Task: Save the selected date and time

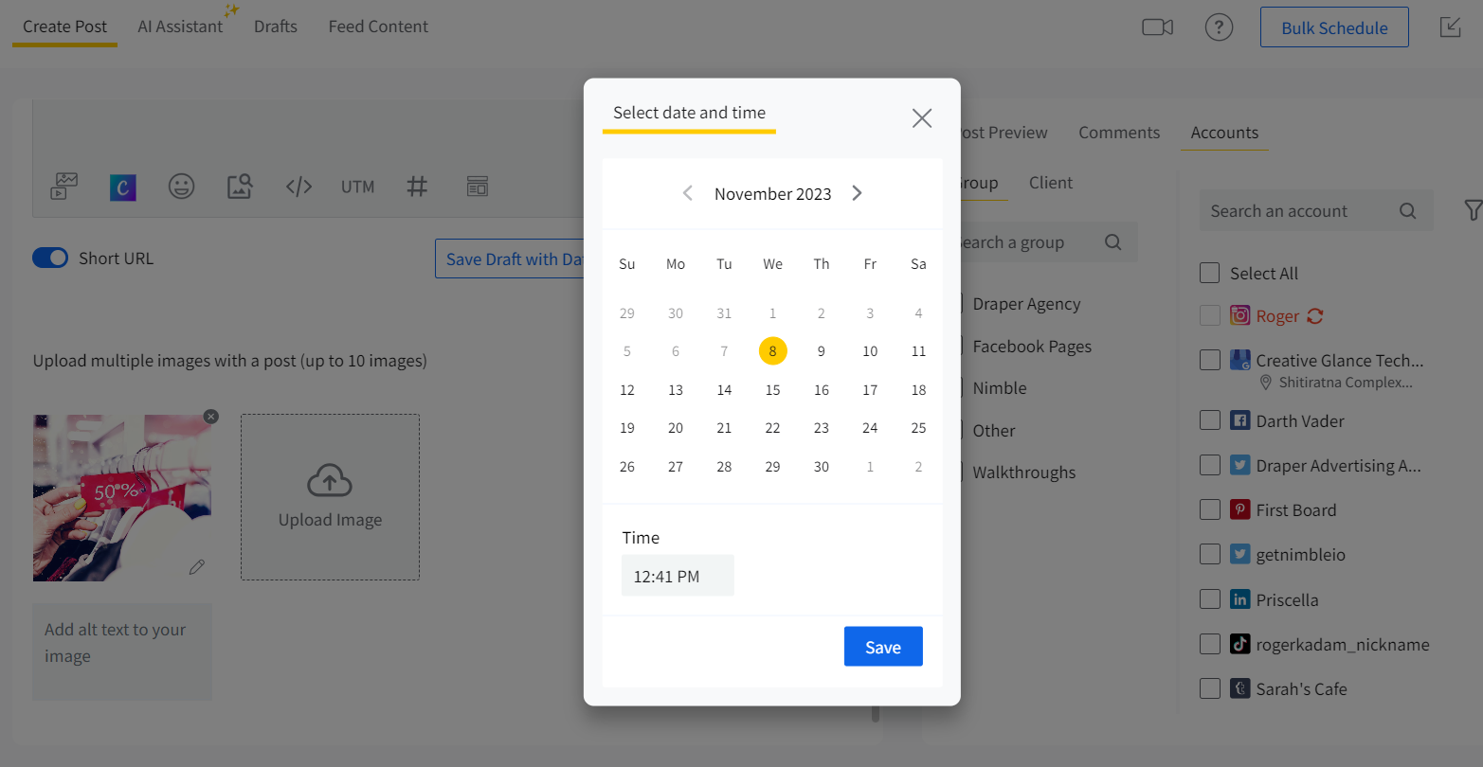Action: [x=882, y=647]
